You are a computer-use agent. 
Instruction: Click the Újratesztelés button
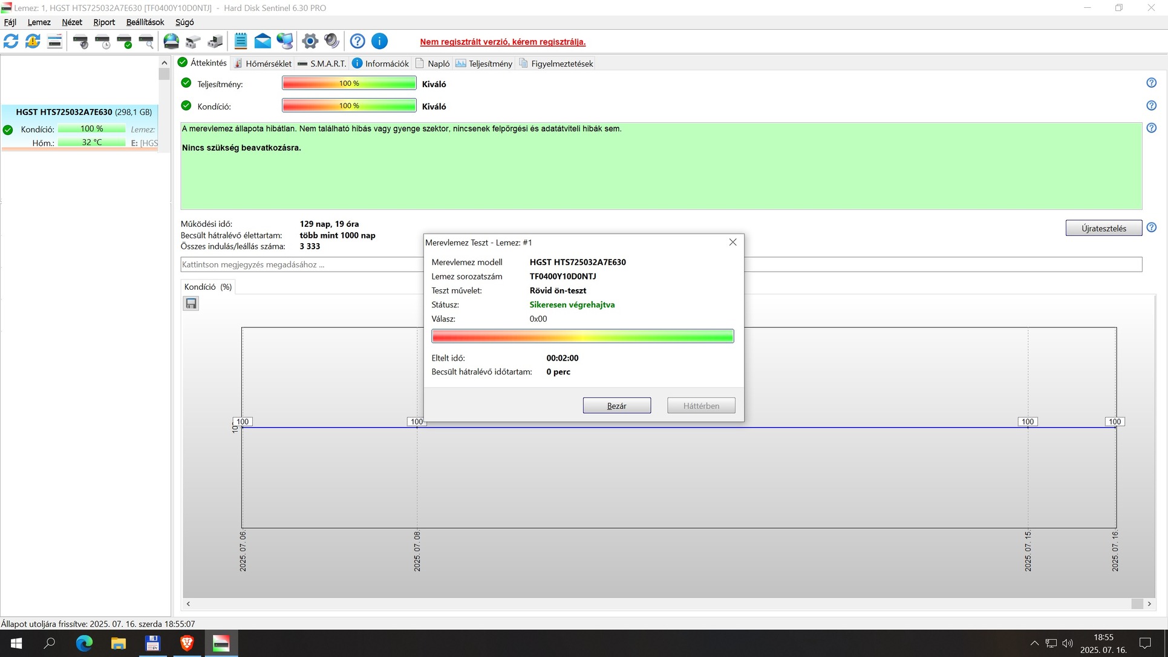1103,228
